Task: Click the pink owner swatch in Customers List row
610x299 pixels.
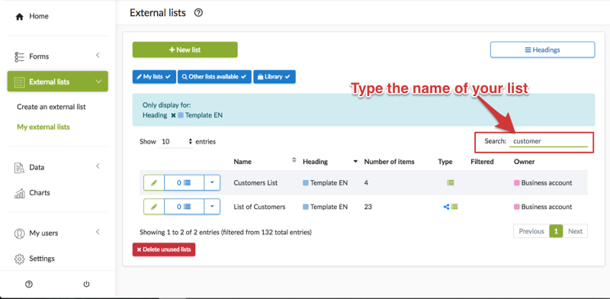Action: [x=517, y=183]
